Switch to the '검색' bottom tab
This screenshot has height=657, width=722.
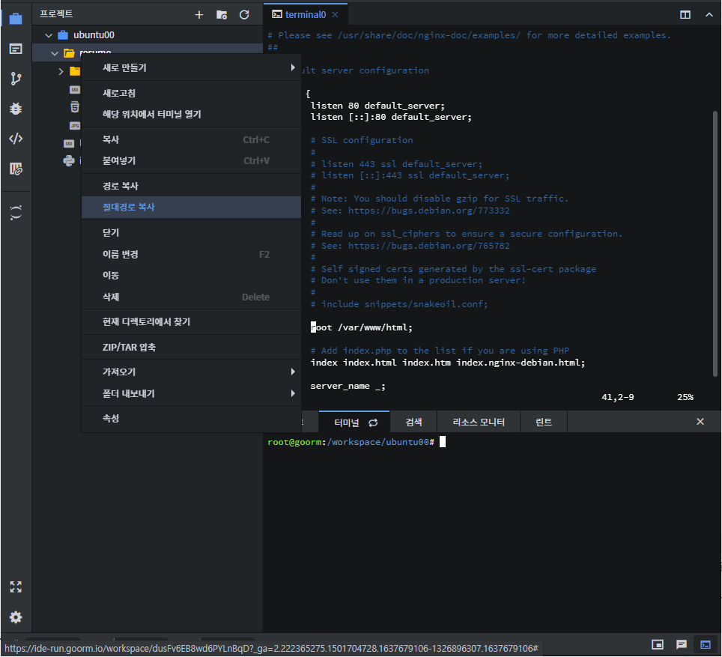click(x=413, y=422)
